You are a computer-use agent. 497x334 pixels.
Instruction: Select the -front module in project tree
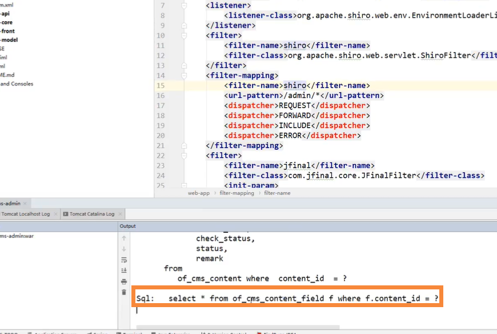click(7, 31)
